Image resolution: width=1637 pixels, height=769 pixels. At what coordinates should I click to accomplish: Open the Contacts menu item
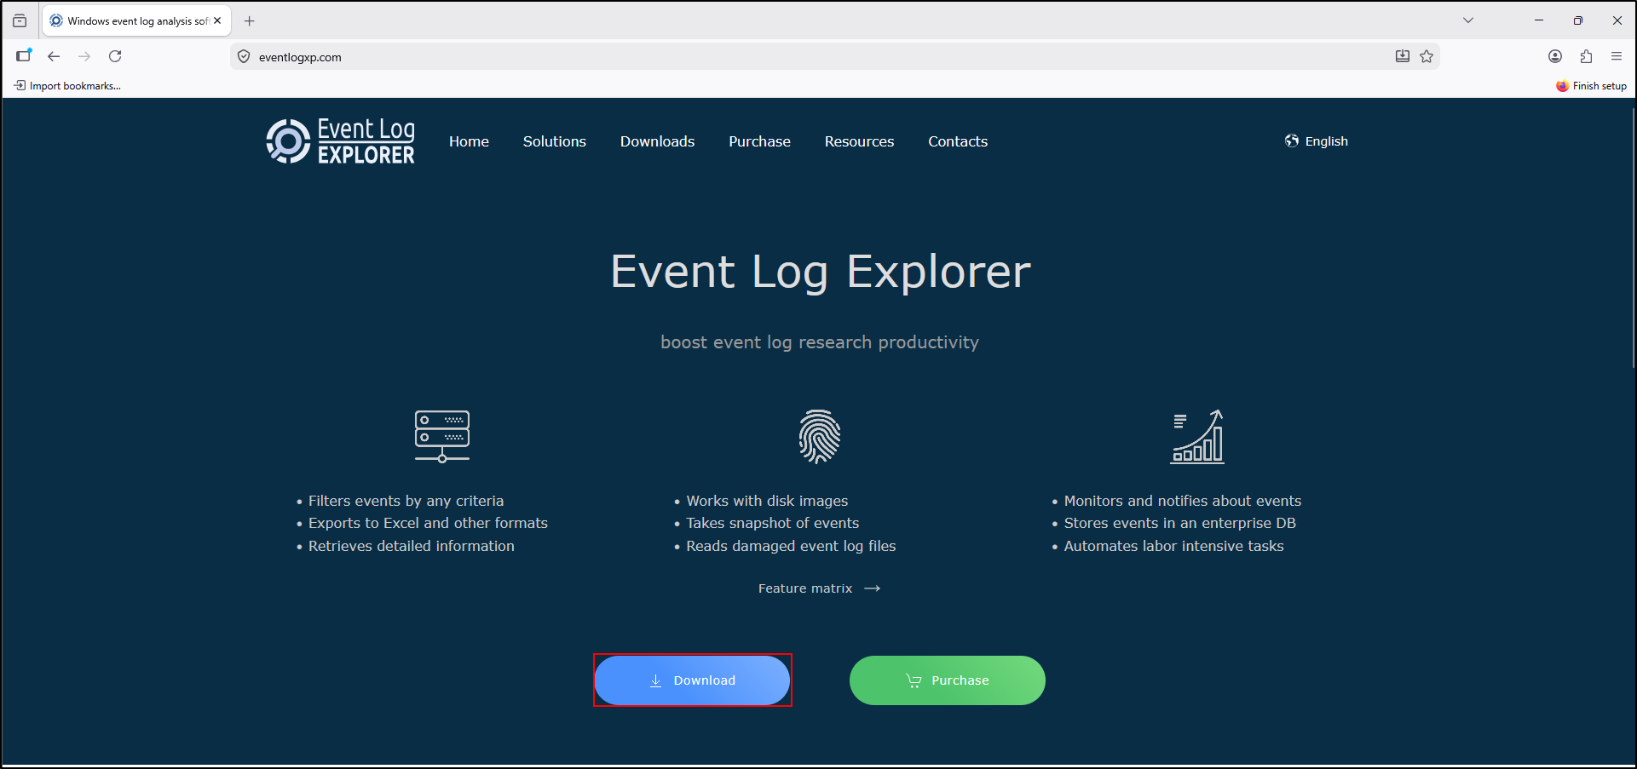958,141
